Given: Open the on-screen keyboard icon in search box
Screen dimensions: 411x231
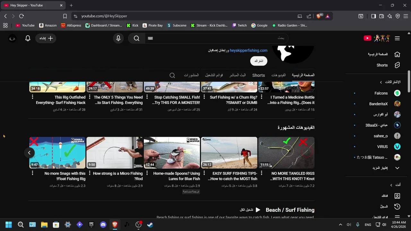Looking at the screenshot, I should click(150, 38).
